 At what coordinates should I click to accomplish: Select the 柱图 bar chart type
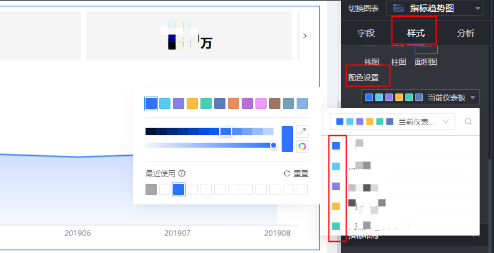point(398,62)
